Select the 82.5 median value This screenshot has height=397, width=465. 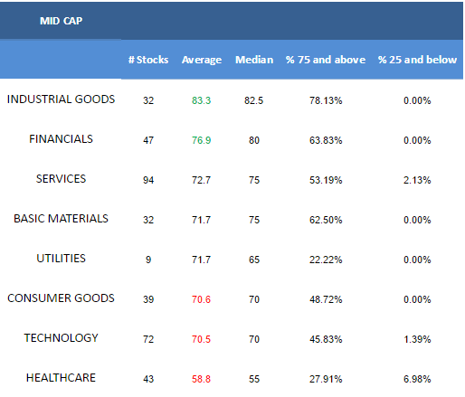coord(254,100)
